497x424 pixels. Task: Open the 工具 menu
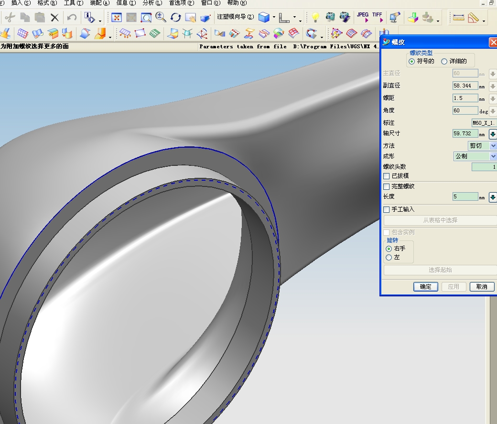pyautogui.click(x=73, y=3)
